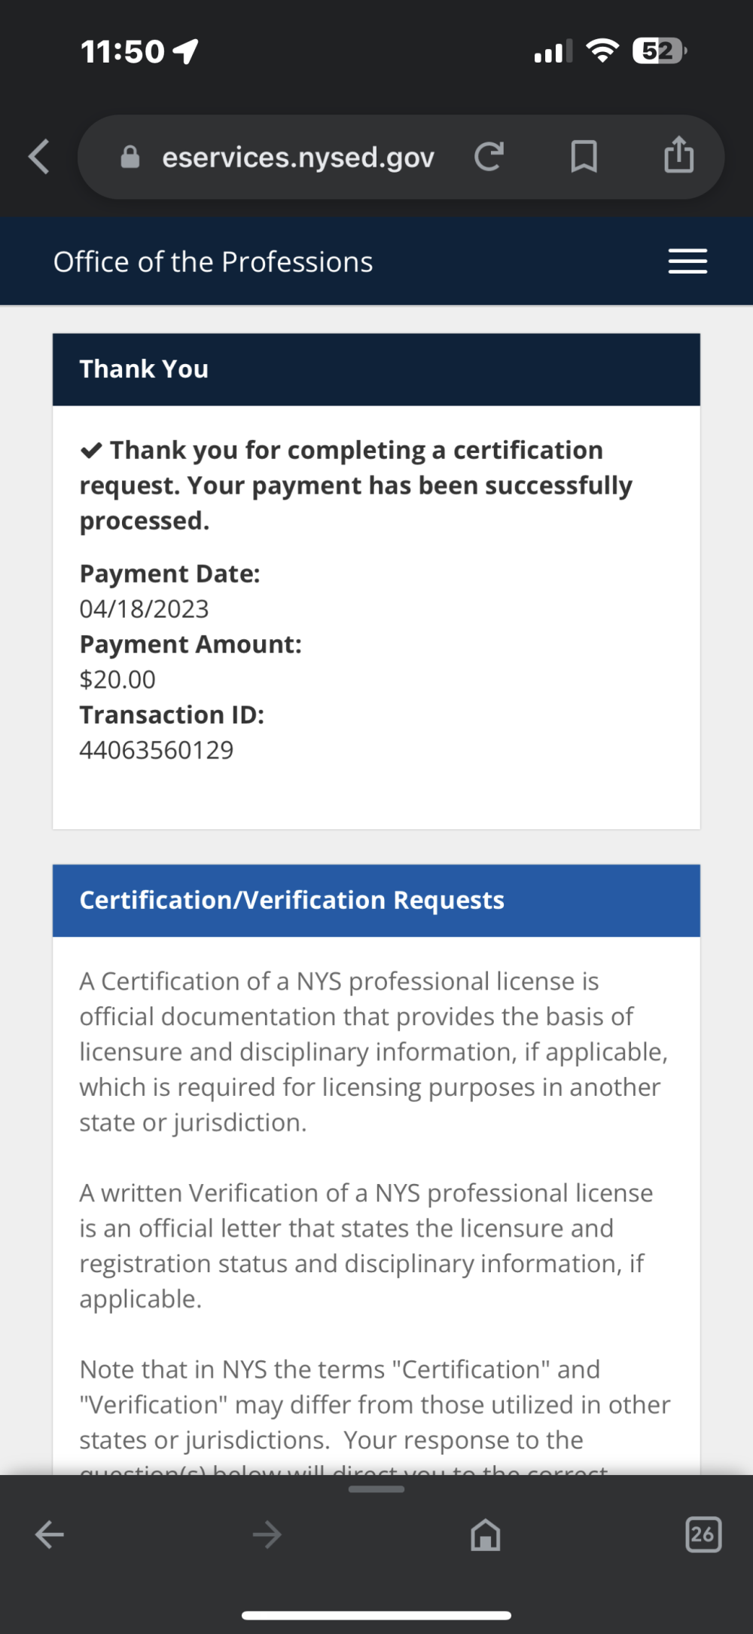Tap the bottom toolbar drag handle
Image resolution: width=753 pixels, height=1634 pixels.
click(376, 1489)
